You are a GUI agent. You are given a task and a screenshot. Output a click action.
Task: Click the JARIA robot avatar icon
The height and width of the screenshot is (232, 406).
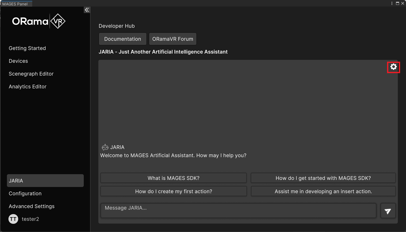coord(105,147)
